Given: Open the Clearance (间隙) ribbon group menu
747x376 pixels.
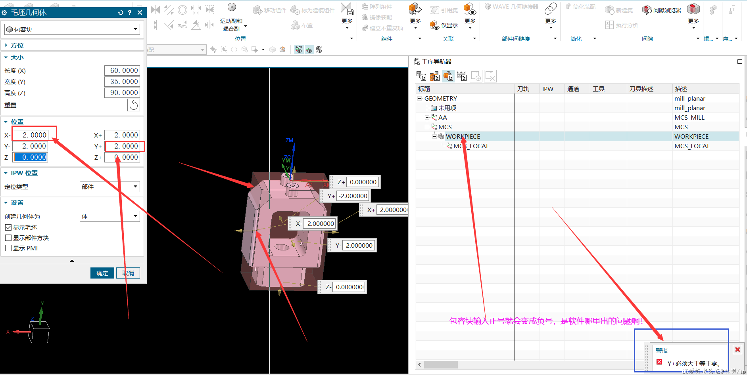Looking at the screenshot, I should click(698, 38).
